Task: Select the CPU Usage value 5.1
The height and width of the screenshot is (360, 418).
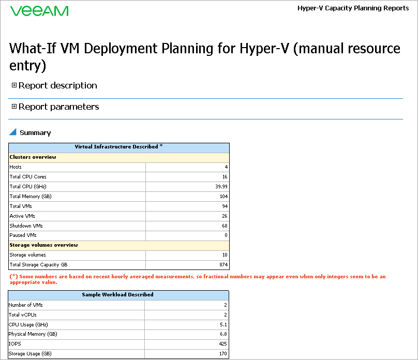Action: click(223, 325)
